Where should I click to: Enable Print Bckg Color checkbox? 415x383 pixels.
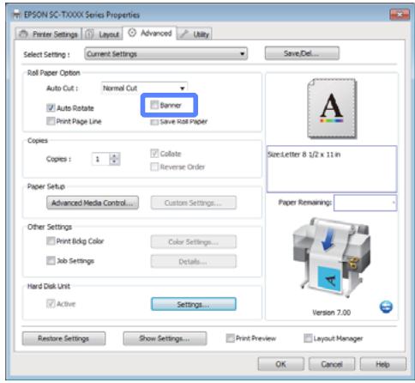tap(51, 241)
